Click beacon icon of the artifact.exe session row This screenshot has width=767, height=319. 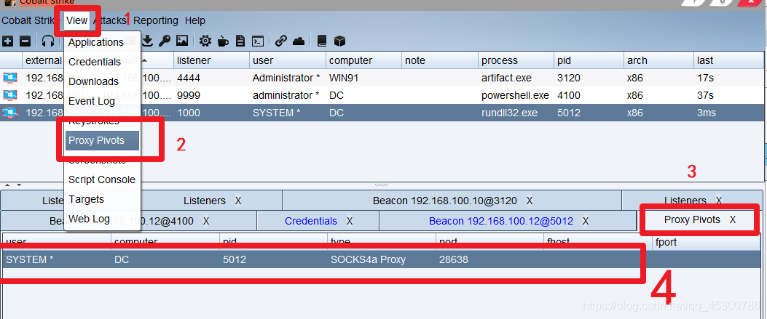pyautogui.click(x=9, y=78)
